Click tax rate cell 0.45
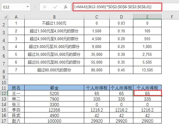 121,70
